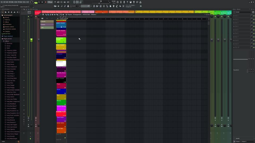255x143 pixels.
Task: Mute the Drums track via its dot
Action: (x=65, y=93)
